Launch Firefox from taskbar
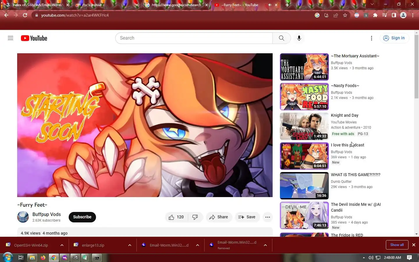Image resolution: width=419 pixels, height=262 pixels. coord(43,258)
